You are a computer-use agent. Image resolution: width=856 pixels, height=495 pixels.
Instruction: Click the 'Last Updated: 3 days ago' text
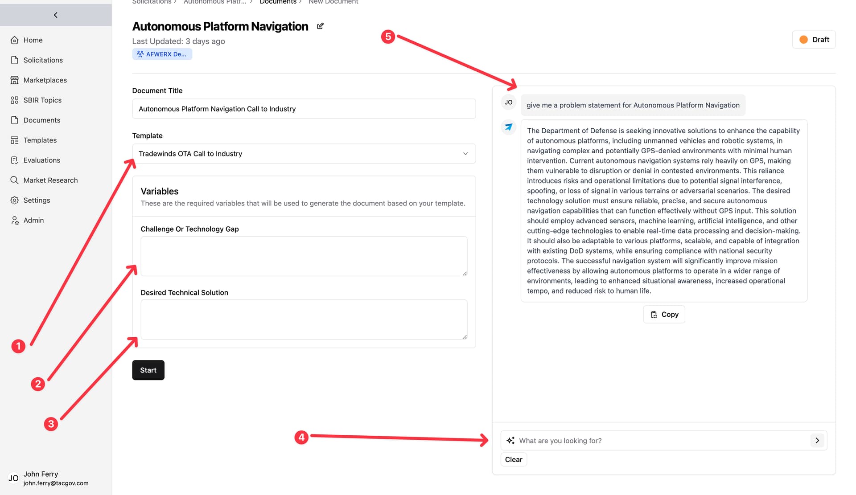178,41
